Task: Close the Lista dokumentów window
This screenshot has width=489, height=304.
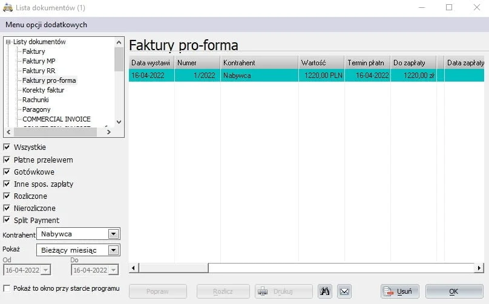Action: (x=476, y=7)
